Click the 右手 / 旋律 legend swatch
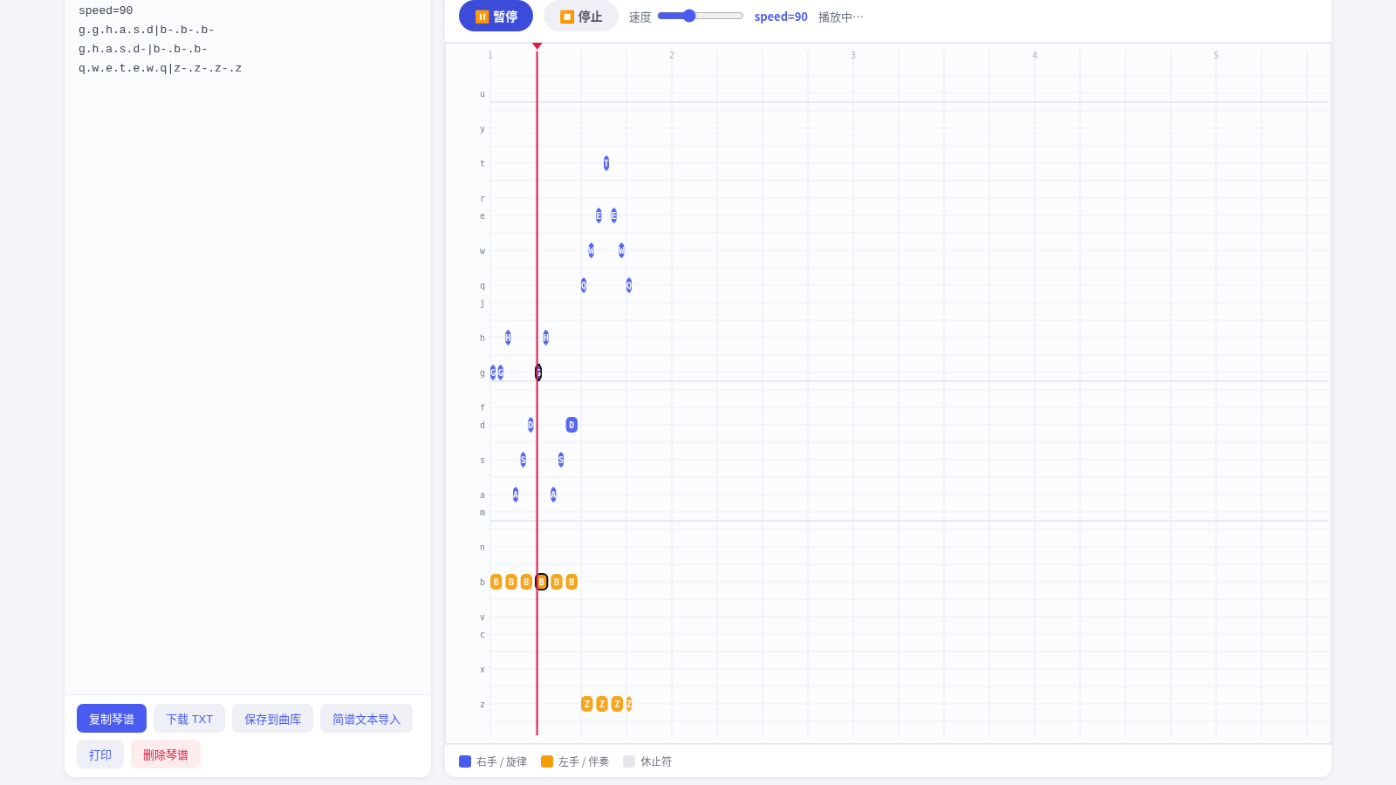1396x785 pixels. [x=465, y=761]
